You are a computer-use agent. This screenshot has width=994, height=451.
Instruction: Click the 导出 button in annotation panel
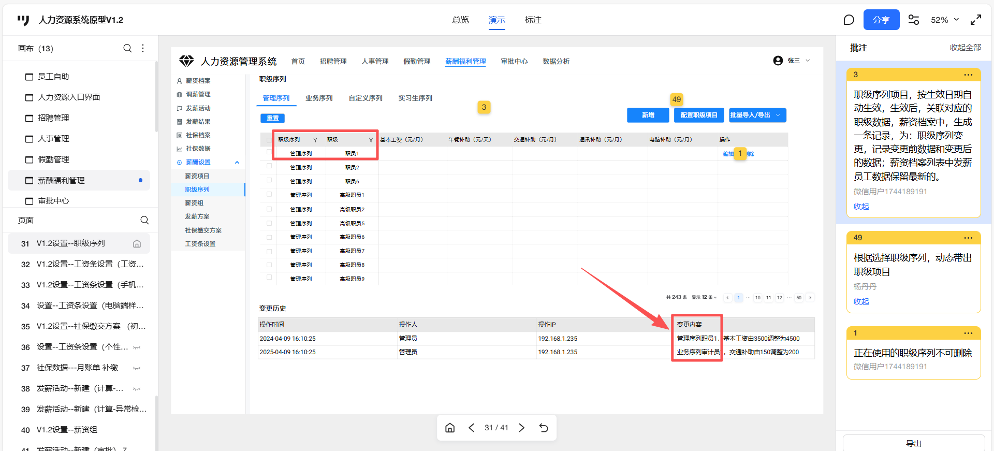(913, 443)
